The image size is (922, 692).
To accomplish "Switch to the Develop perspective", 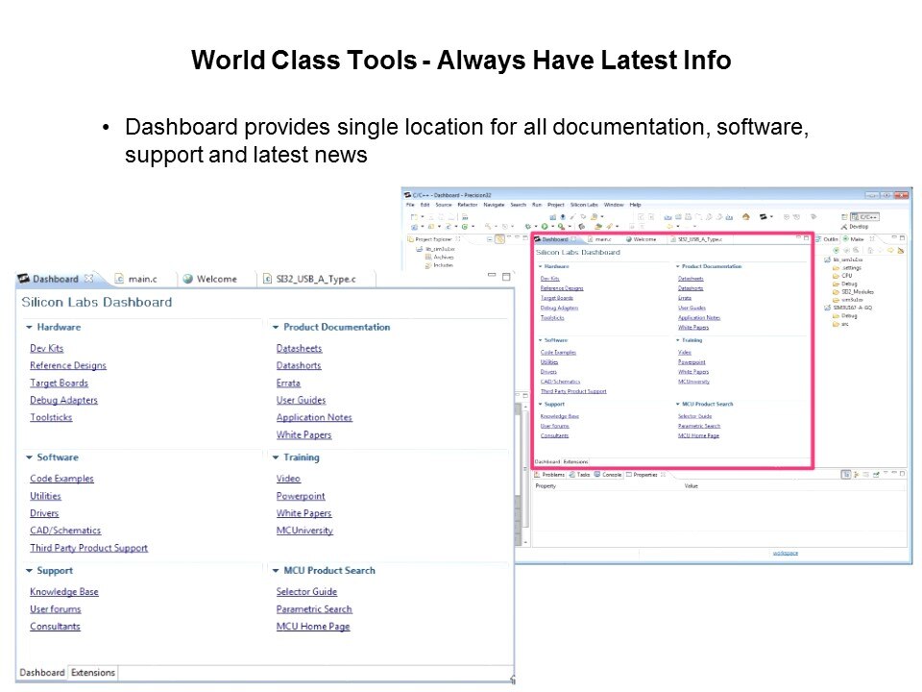I will 857,227.
